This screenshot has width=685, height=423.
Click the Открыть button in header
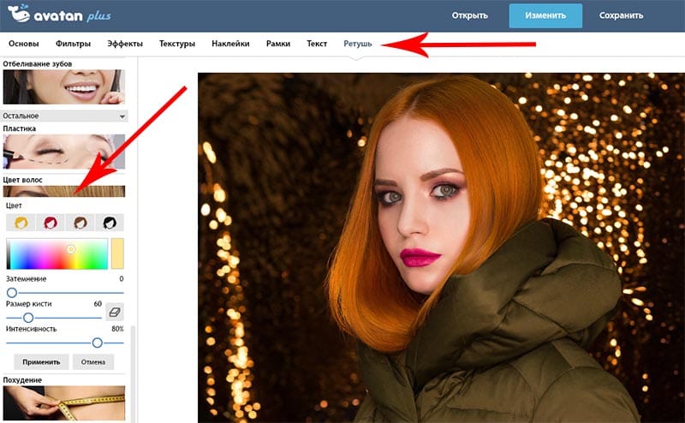[469, 15]
